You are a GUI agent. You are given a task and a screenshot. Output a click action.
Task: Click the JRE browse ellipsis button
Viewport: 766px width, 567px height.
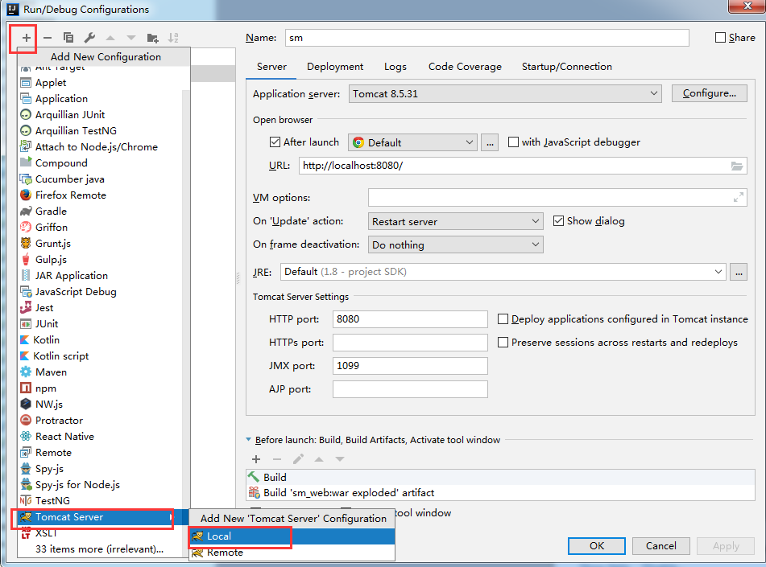[x=739, y=272]
